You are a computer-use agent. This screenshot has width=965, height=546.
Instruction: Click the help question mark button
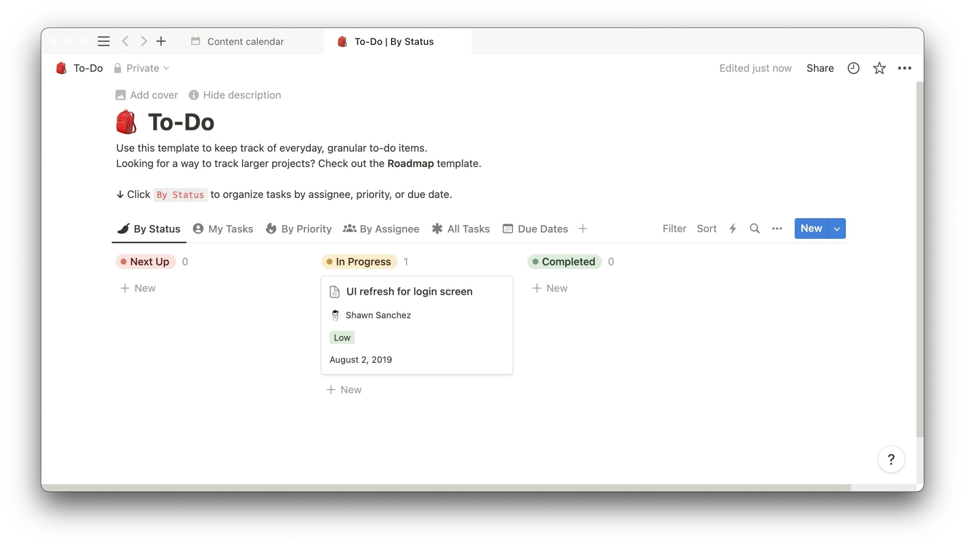click(x=891, y=459)
